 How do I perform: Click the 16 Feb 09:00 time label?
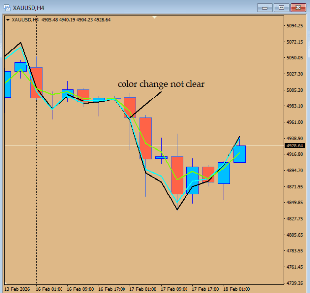[80, 289]
